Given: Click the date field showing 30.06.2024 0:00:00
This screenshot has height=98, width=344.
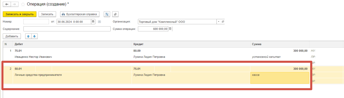Looking at the screenshot, I should pos(74,22).
